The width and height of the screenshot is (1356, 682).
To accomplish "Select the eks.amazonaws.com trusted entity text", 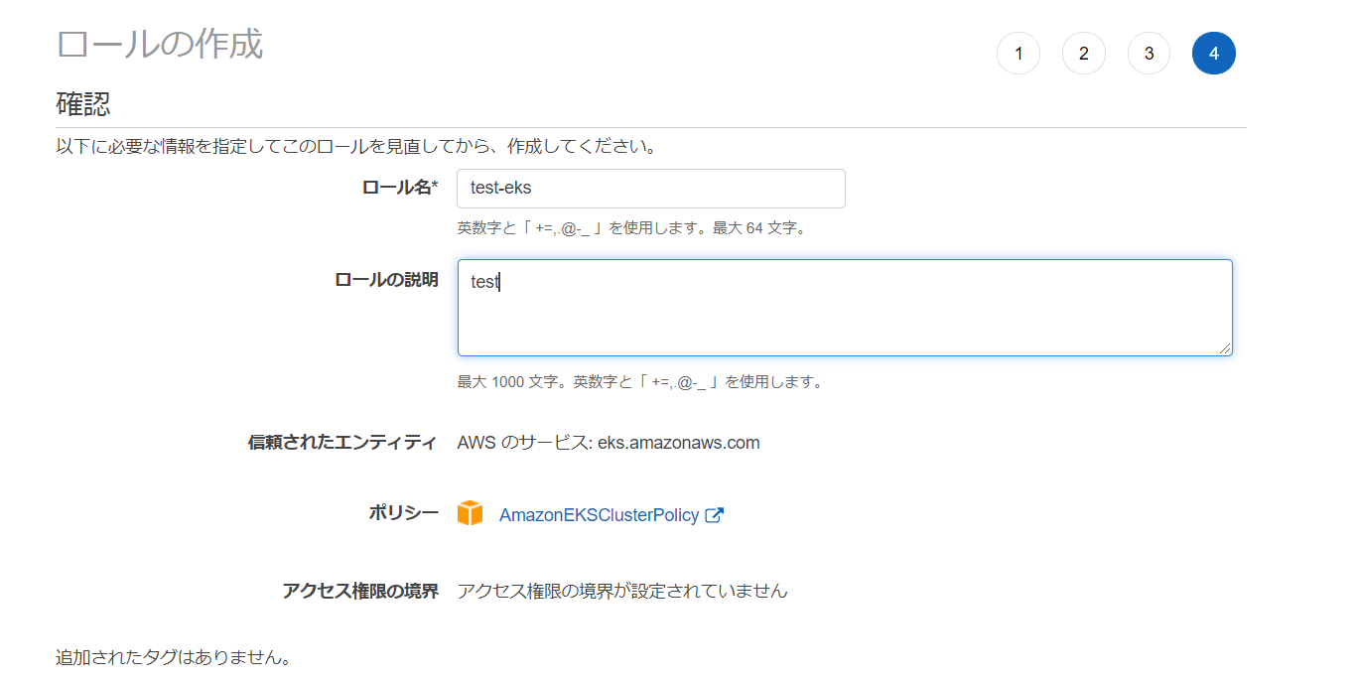I will (x=678, y=443).
